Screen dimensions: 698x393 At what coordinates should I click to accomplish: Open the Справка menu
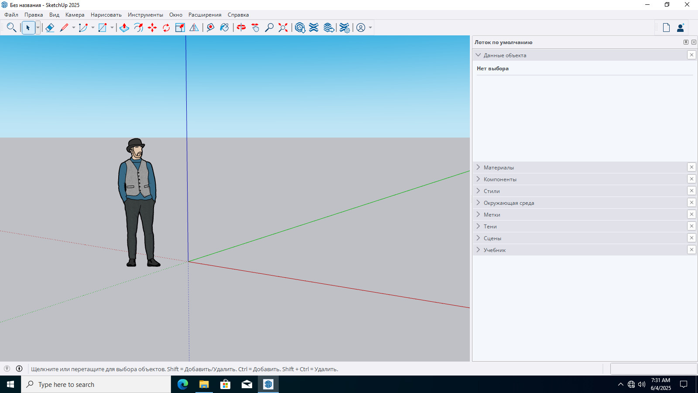tap(238, 15)
